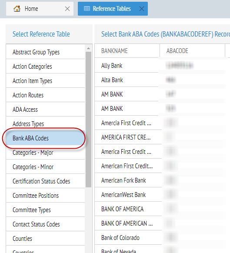The image size is (230, 253).
Task: Open Contact Status Codes table
Action: click(45, 224)
